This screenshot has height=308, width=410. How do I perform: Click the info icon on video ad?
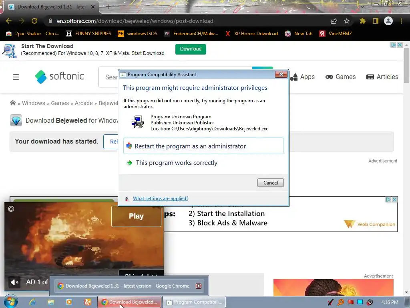click(11, 209)
